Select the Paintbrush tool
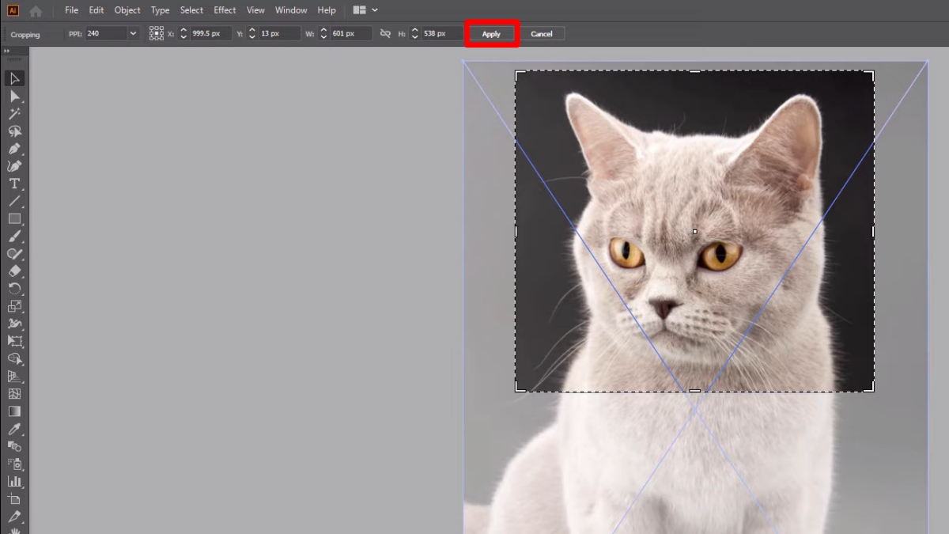The image size is (949, 534). pos(14,236)
